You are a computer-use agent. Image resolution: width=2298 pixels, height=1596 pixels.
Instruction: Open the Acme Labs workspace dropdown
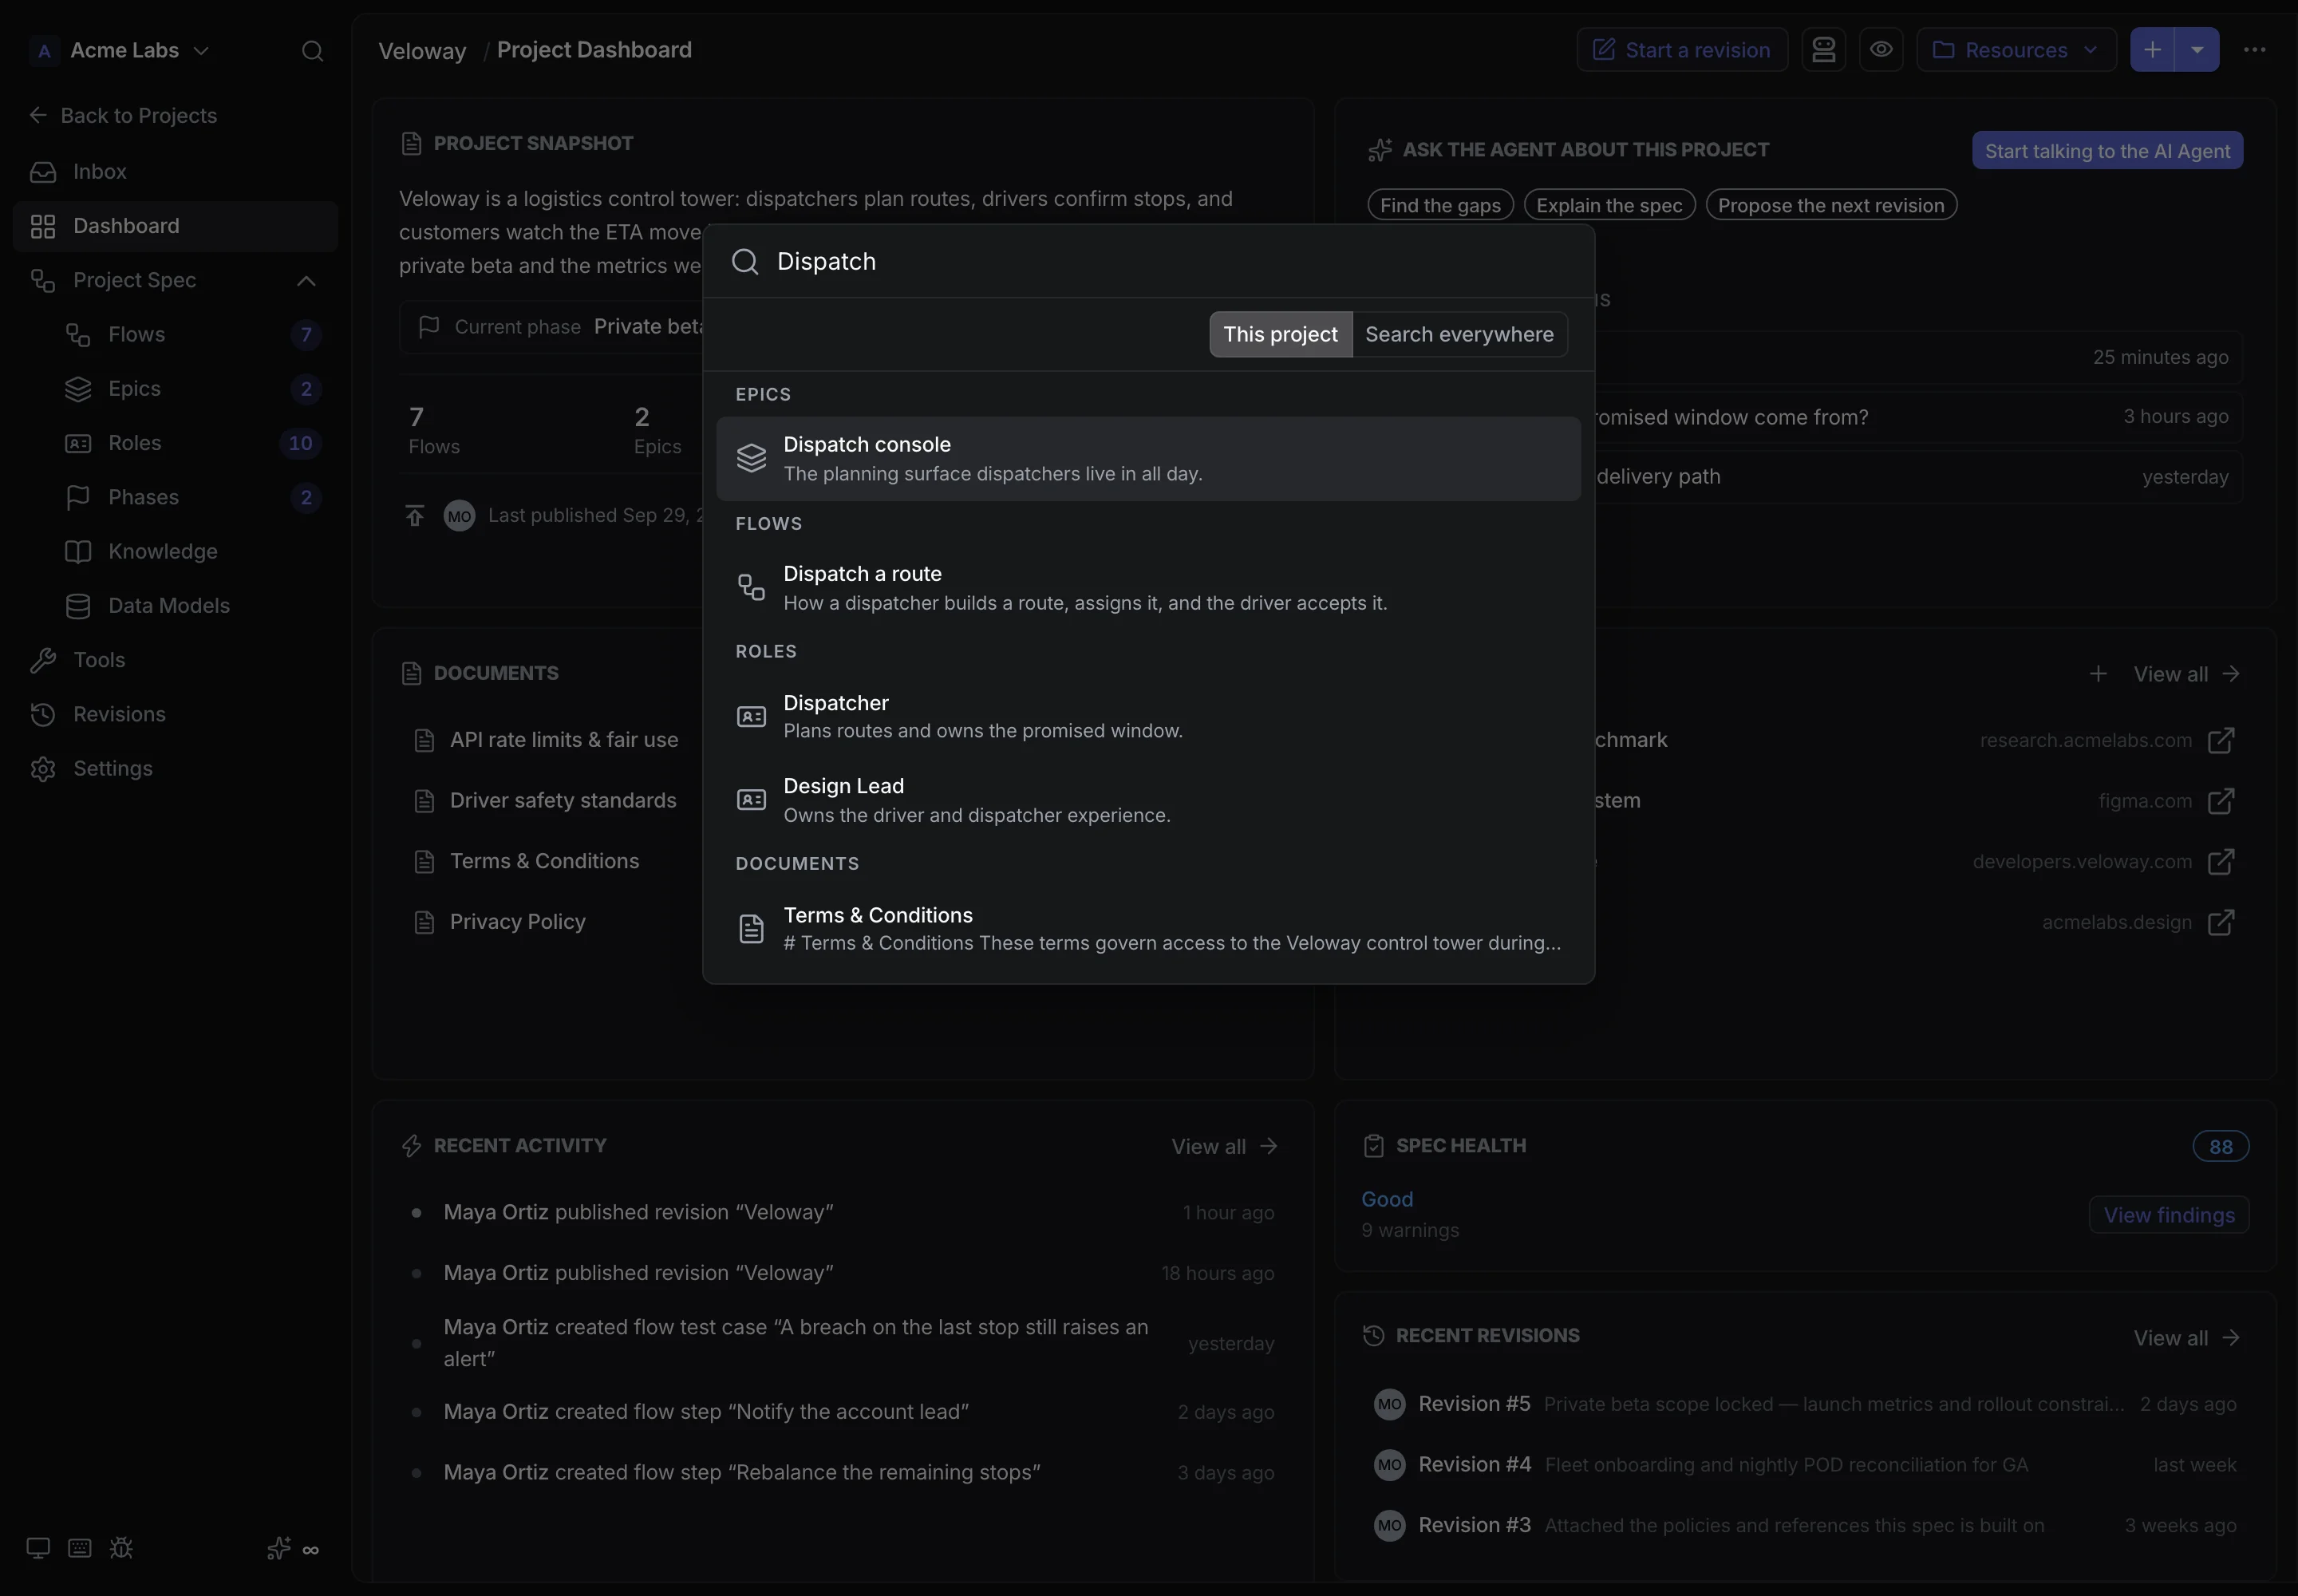pyautogui.click(x=121, y=50)
